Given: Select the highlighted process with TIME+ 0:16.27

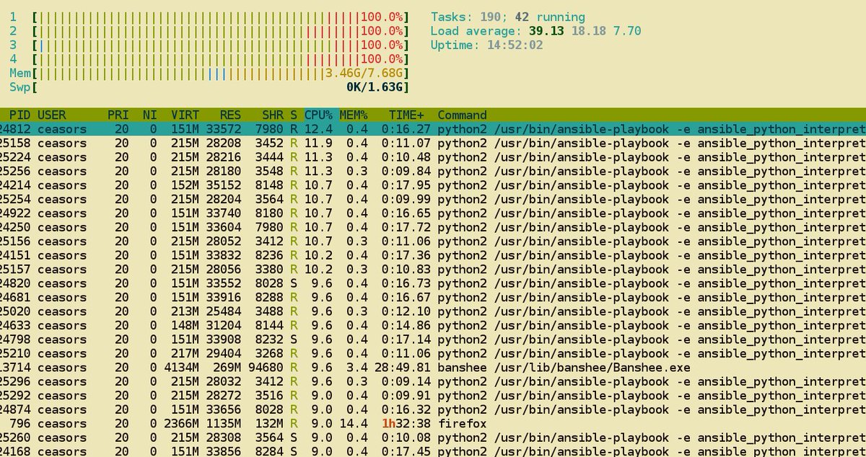Looking at the screenshot, I should tap(433, 129).
